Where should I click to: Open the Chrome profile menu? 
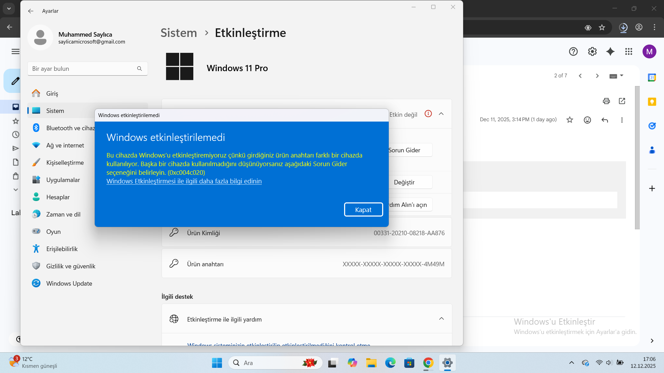tap(639, 27)
